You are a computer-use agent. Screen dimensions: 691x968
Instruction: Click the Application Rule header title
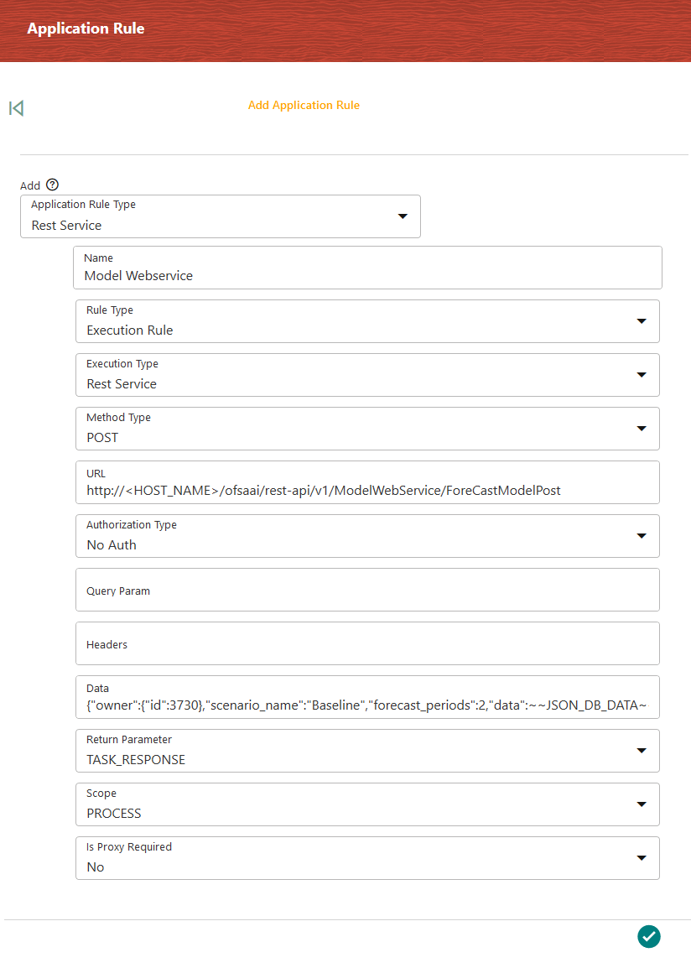(x=86, y=29)
